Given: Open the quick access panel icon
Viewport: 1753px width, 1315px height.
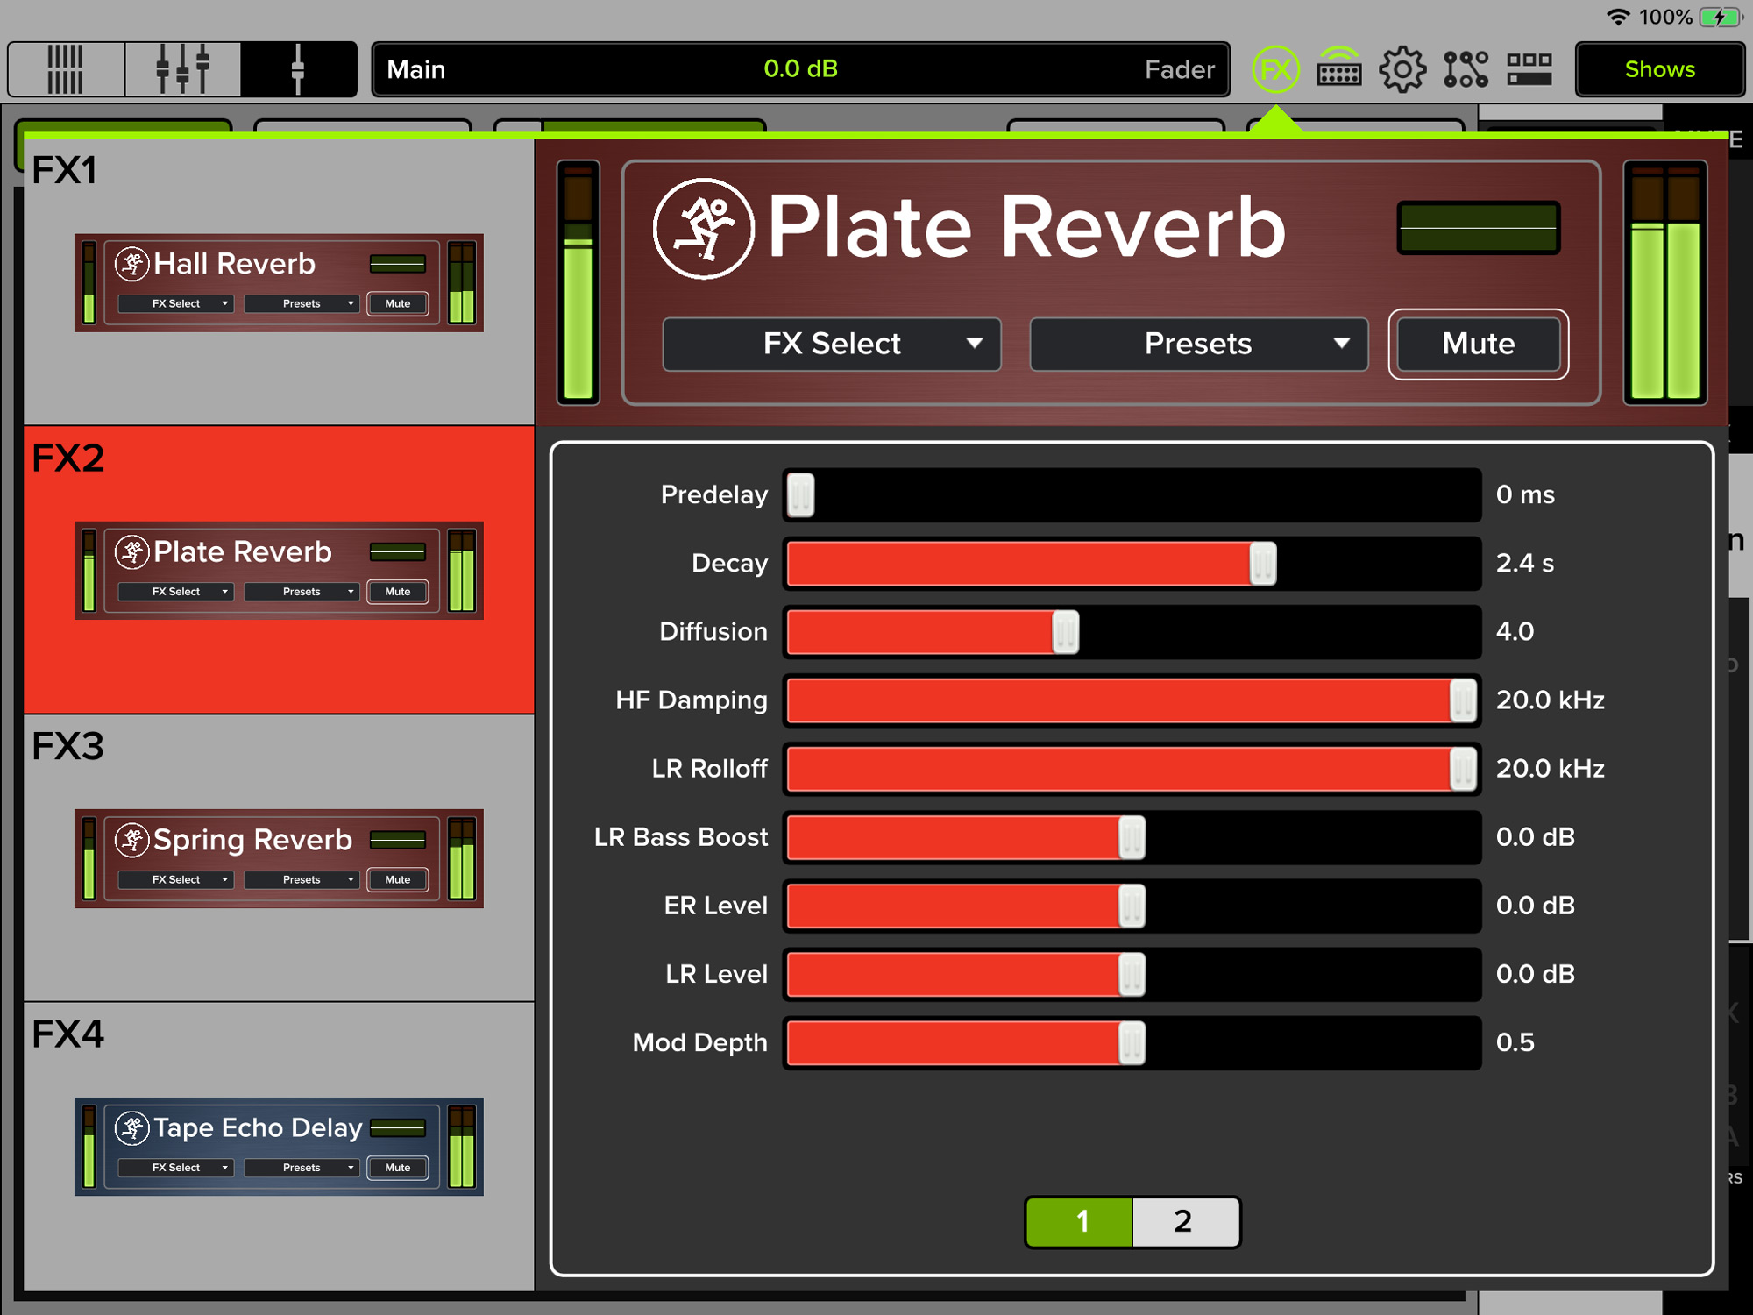Looking at the screenshot, I should click(1529, 69).
